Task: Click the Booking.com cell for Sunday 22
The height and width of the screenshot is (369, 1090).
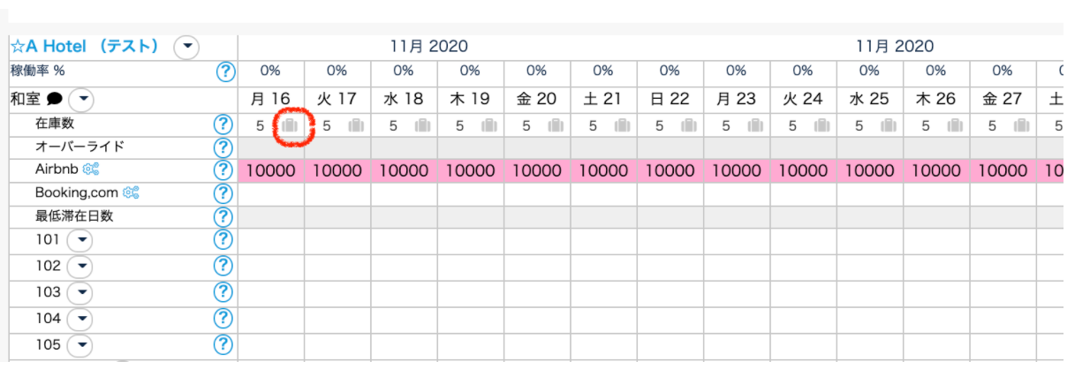Action: click(670, 193)
